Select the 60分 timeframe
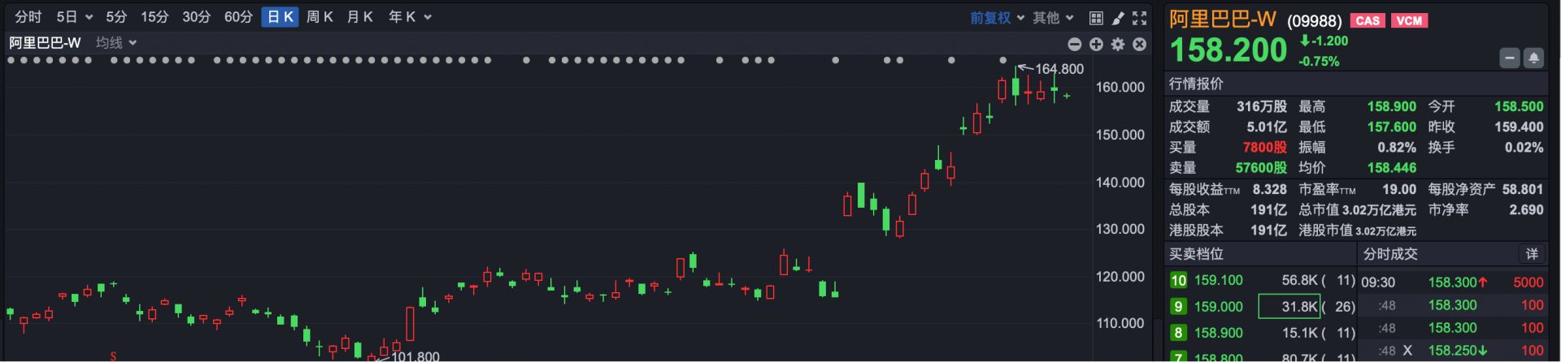1561x362 pixels. point(238,17)
